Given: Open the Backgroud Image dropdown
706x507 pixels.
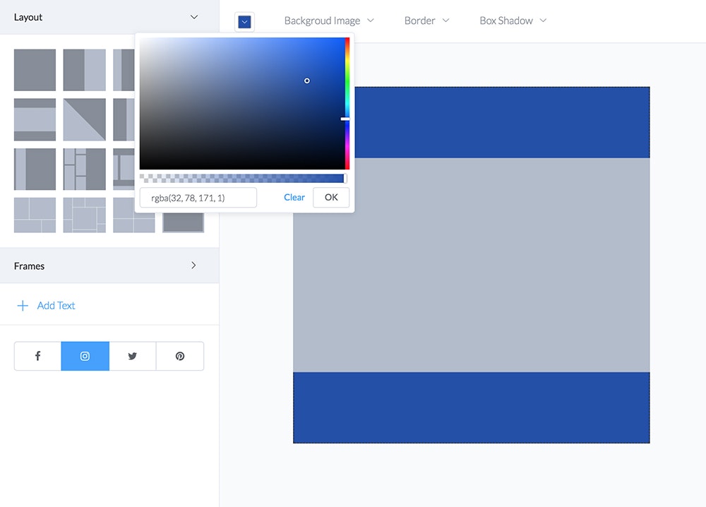Looking at the screenshot, I should tap(329, 20).
